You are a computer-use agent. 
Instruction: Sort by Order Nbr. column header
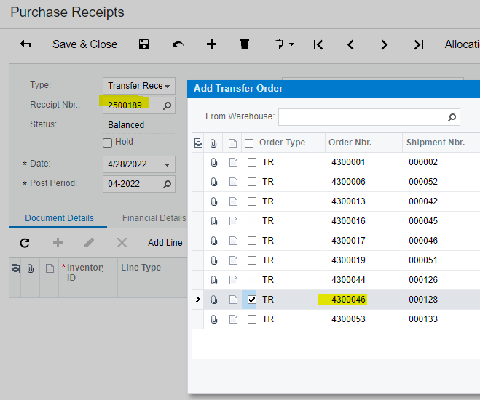click(350, 143)
